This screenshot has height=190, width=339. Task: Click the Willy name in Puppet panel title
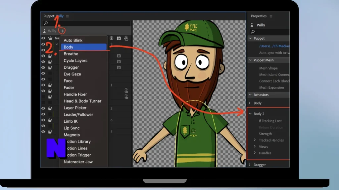[60, 16]
